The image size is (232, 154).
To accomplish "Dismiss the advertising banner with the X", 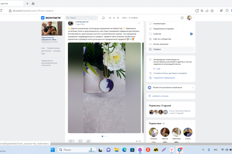I will pyautogui.click(x=193, y=88).
